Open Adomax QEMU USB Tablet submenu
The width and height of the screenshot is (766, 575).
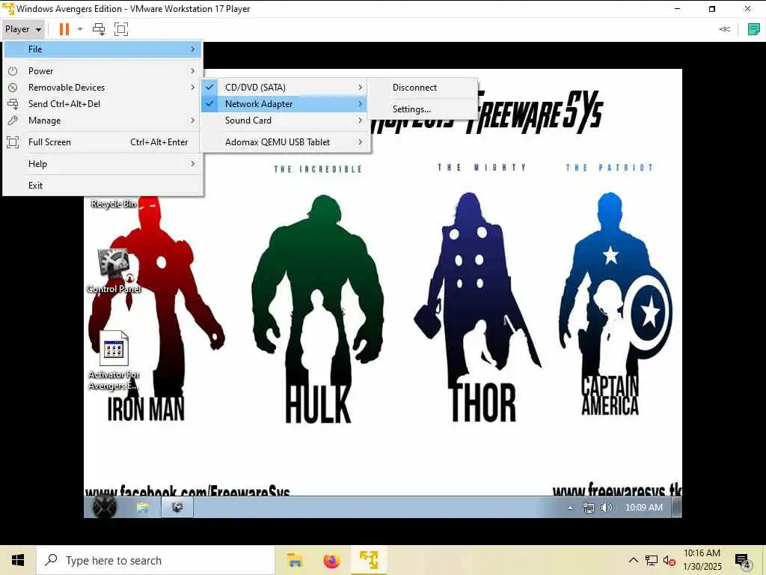(x=285, y=142)
